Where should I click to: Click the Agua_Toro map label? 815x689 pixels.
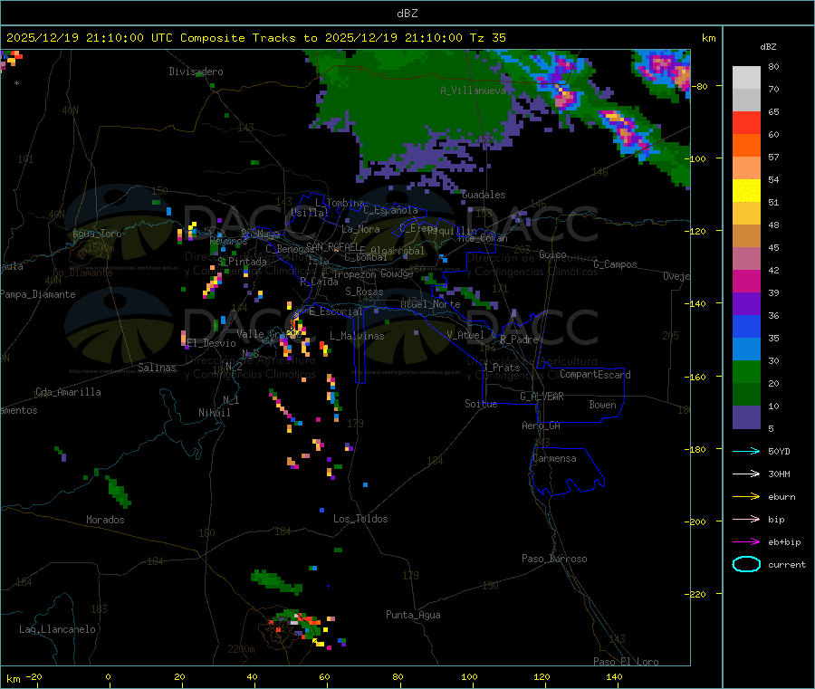point(97,234)
